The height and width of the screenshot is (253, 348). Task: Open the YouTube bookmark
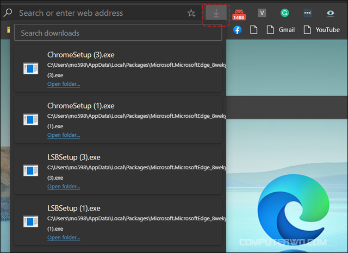321,30
